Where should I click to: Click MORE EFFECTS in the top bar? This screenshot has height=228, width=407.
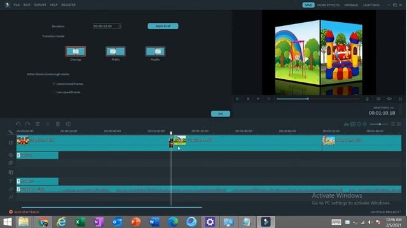(328, 5)
